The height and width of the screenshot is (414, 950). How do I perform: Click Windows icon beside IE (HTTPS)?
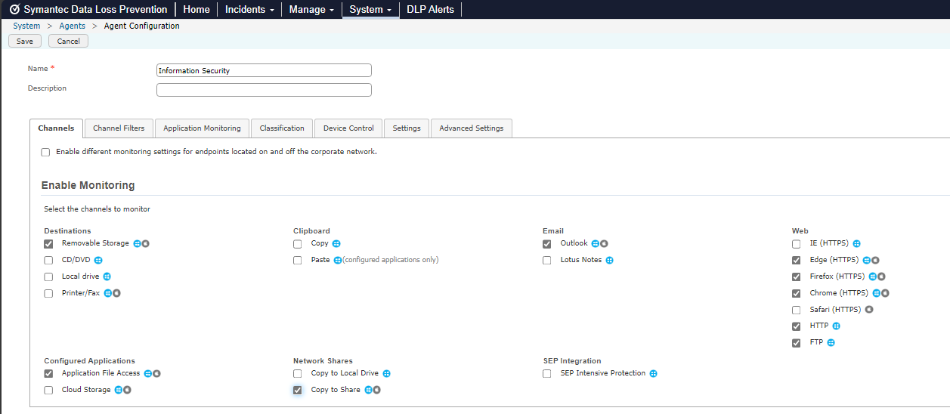[x=857, y=244]
